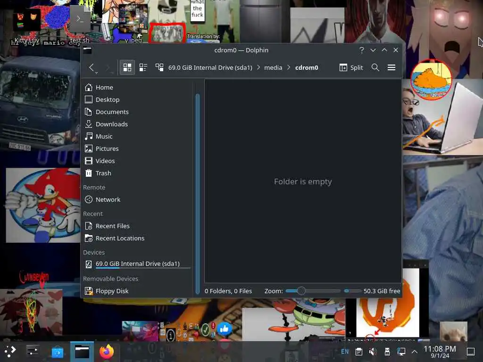The height and width of the screenshot is (362, 483).
Task: Click media breadcrumb segment
Action: pos(273,67)
